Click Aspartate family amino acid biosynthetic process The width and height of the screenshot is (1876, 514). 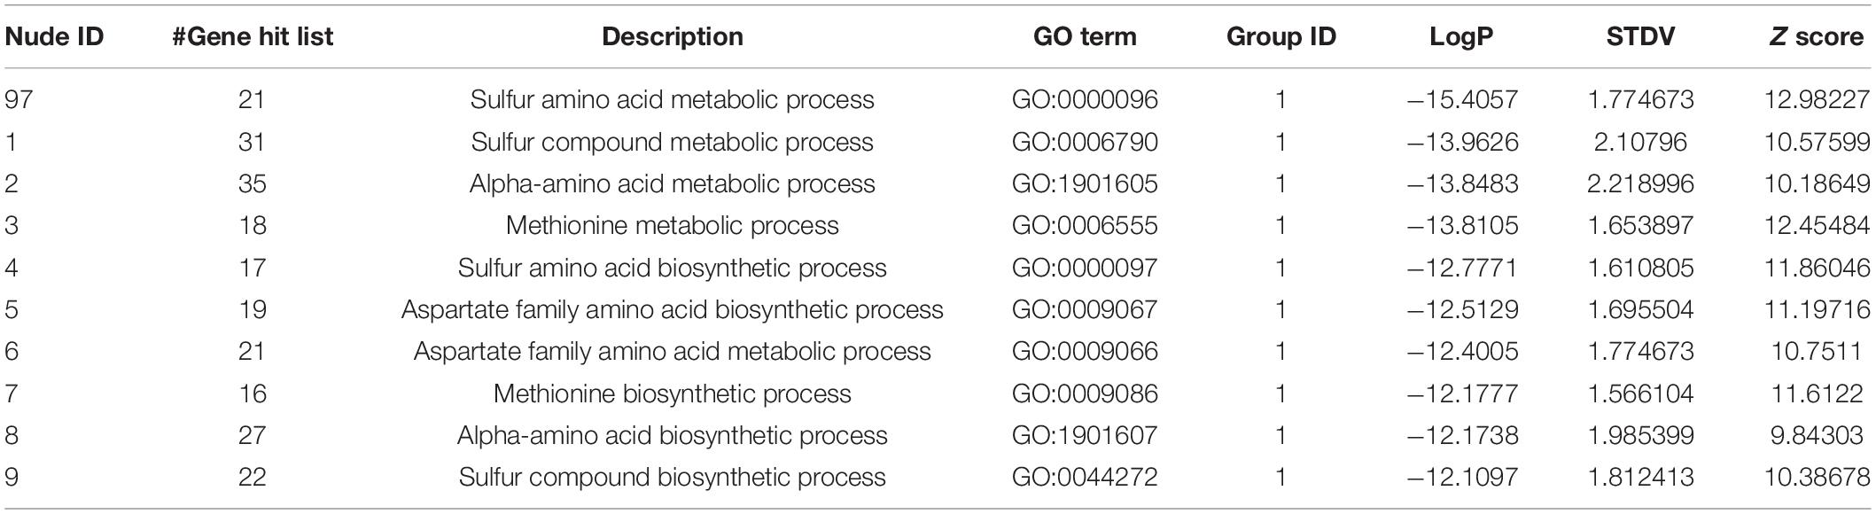[x=673, y=309]
